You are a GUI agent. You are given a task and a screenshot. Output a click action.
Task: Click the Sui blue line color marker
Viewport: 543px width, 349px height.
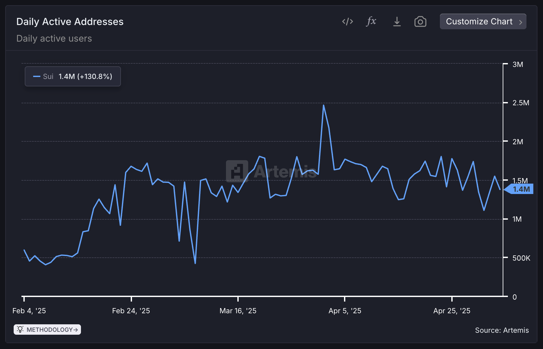click(x=37, y=77)
